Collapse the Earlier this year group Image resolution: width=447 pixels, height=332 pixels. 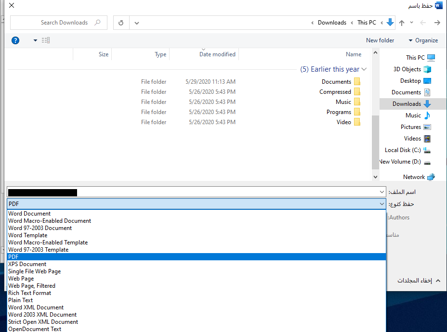pos(364,69)
